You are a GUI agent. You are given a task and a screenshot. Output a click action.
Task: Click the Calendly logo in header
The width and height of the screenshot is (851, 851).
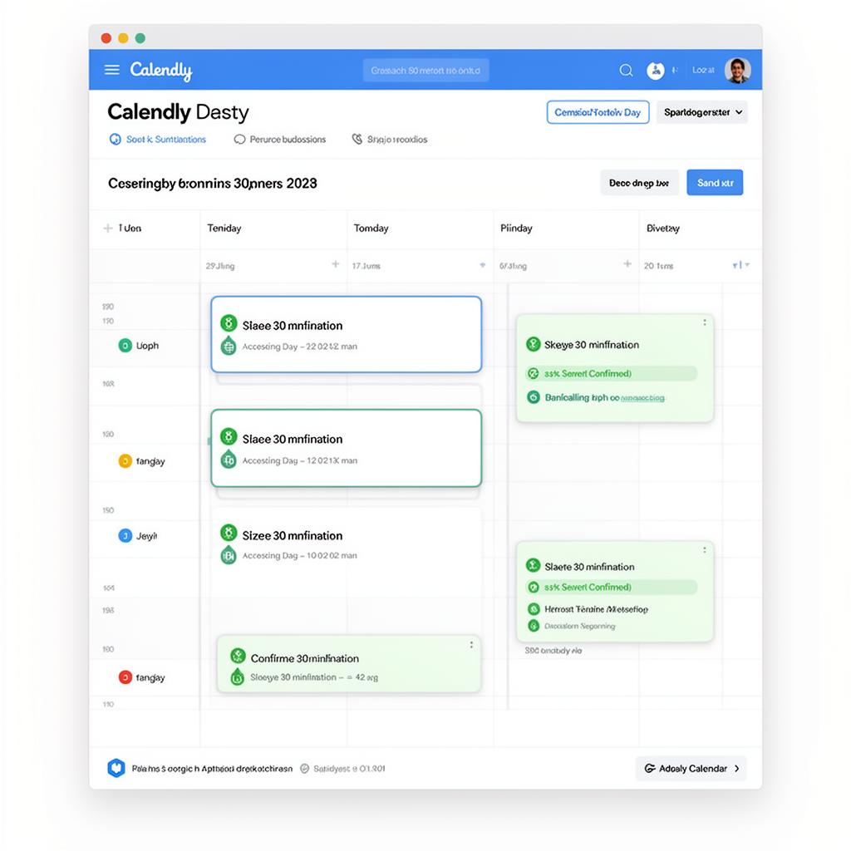click(160, 71)
